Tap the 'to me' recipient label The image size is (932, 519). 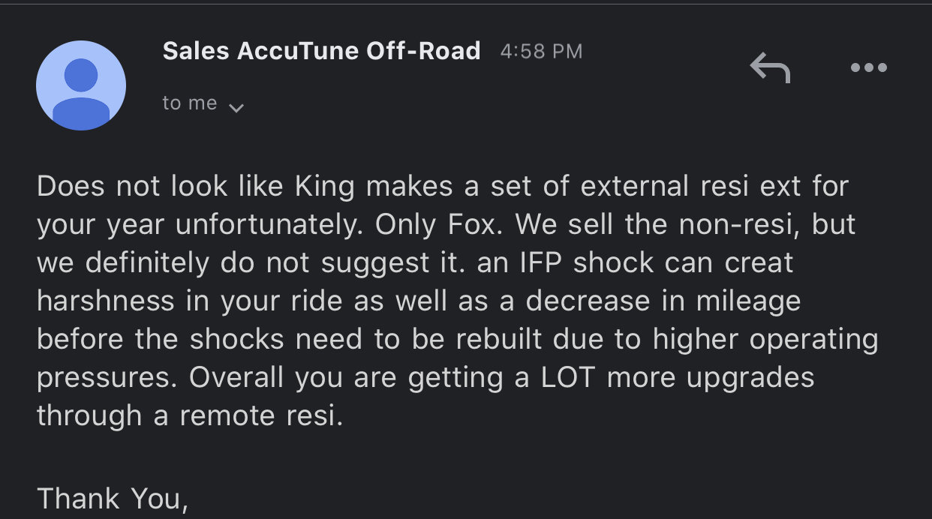(190, 103)
